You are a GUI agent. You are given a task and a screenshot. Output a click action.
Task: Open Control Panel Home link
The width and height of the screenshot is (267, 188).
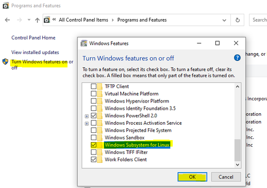[34, 38]
